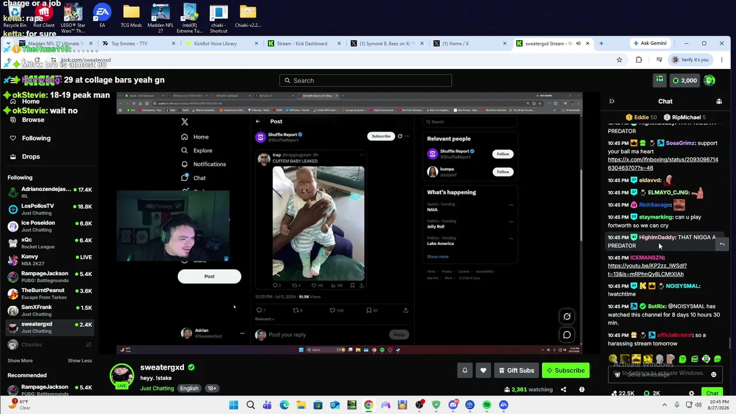The width and height of the screenshot is (736, 414).
Task: Open the Chrome extensions puzzle icon
Action: (639, 60)
